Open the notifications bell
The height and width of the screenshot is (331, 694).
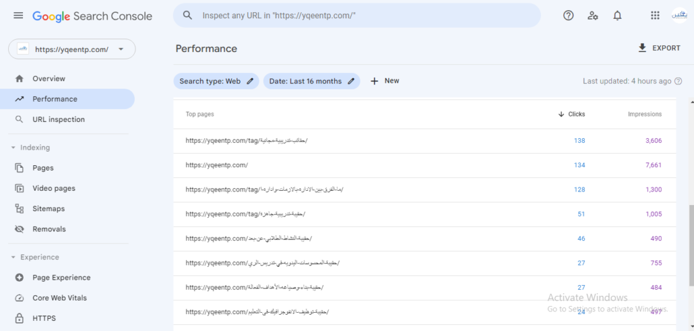point(617,16)
